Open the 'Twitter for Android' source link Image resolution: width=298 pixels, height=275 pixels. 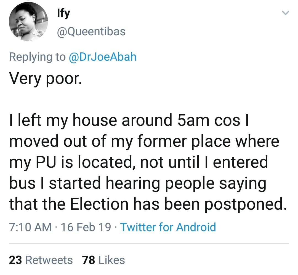168,227
